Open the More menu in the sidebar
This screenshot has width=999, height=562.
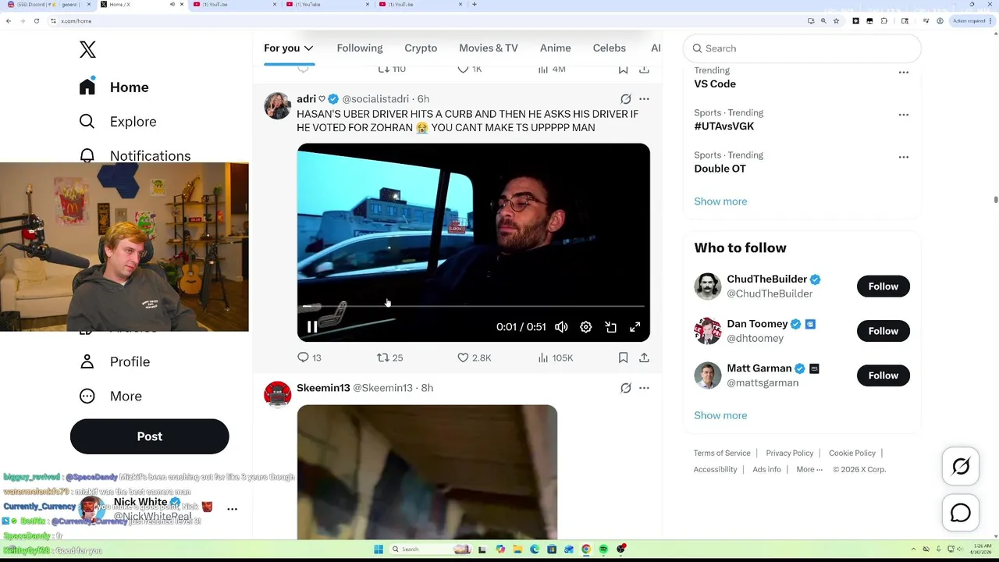[x=111, y=396]
